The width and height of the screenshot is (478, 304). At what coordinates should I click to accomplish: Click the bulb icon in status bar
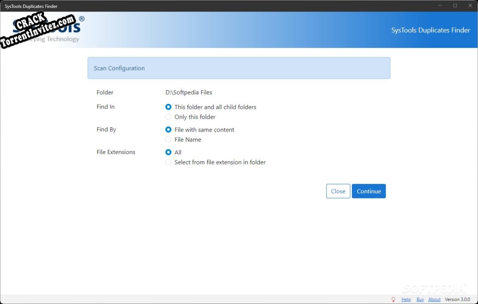pos(393,299)
